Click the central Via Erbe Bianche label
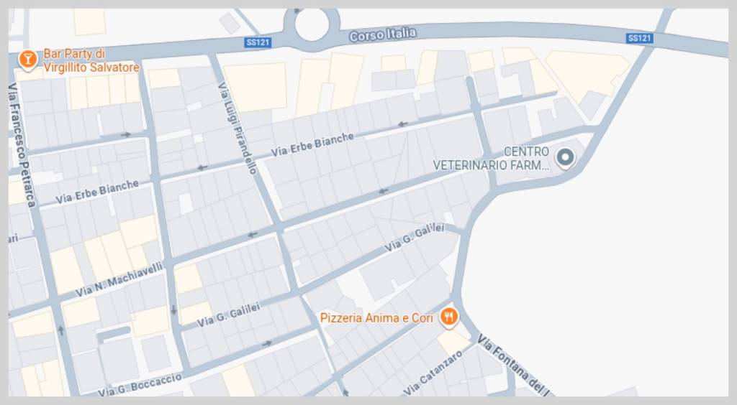This screenshot has width=737, height=405. coord(312,144)
